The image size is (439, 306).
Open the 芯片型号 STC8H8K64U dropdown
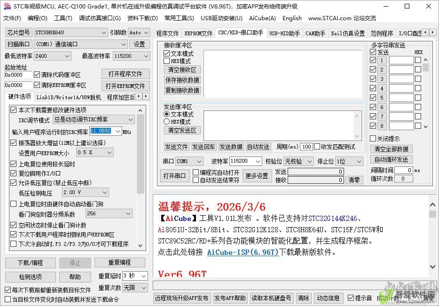point(71,32)
